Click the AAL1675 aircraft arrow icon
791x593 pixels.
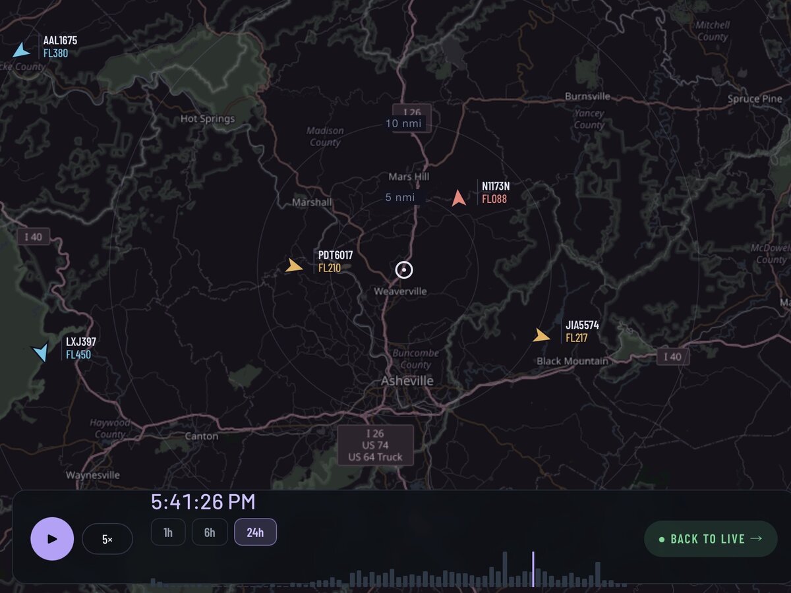coord(22,50)
